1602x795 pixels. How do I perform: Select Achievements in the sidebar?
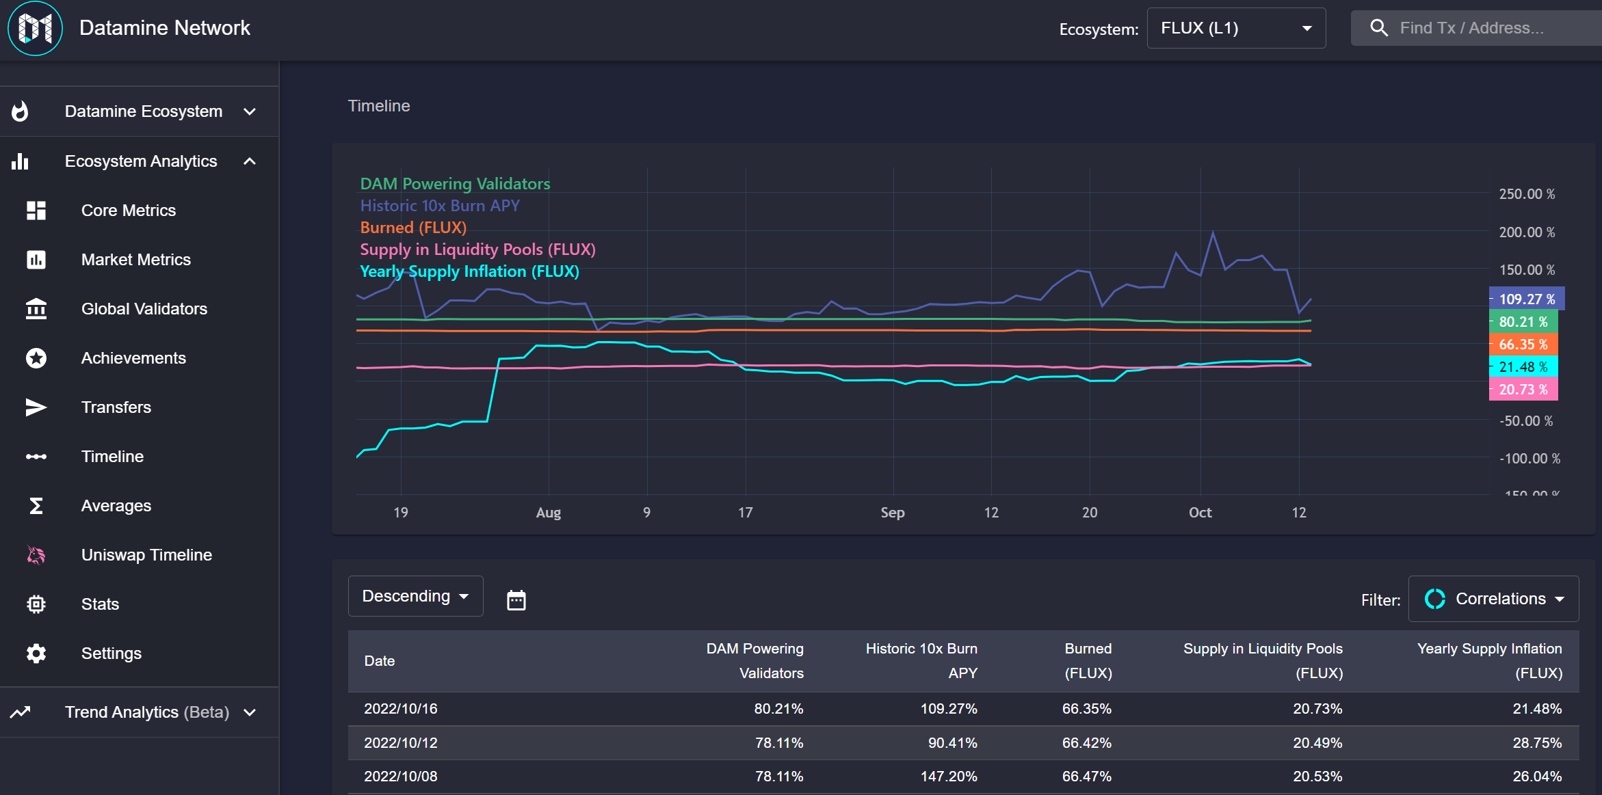(133, 358)
